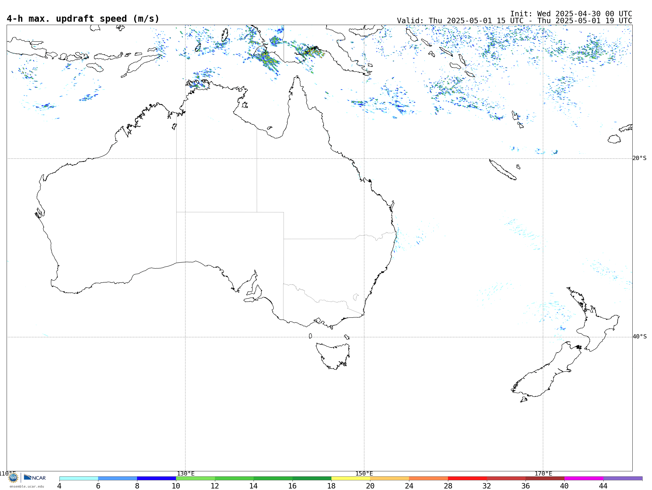Pick the light green 10–12 colorbar swatch
652x490 pixels.
195,478
